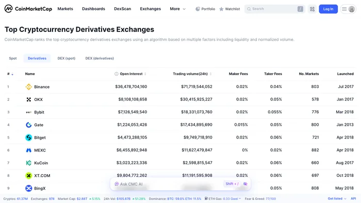The height and width of the screenshot is (203, 361).
Task: Click the OKX logo icon
Action: click(x=28, y=99)
